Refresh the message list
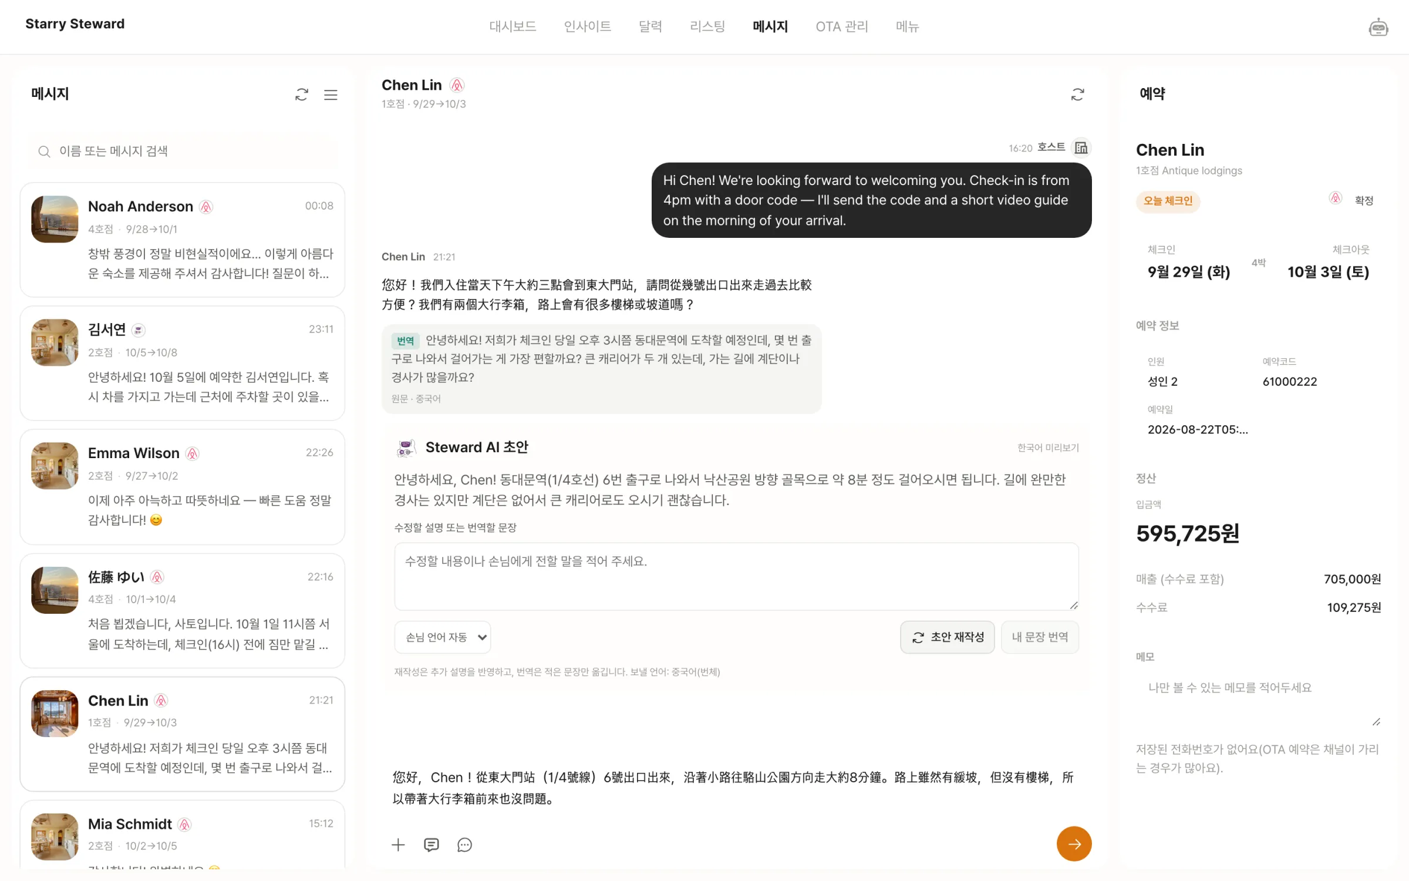This screenshot has height=881, width=1409. (x=301, y=95)
